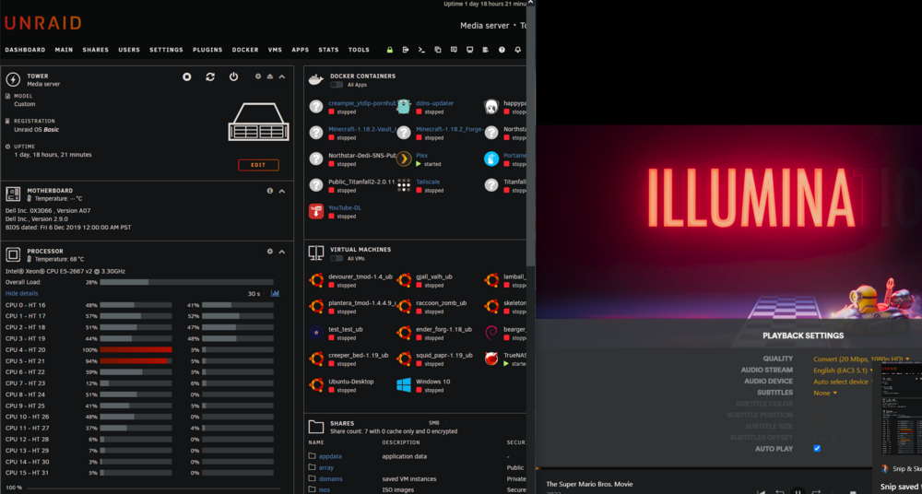Click the bearger Debian VM icon

click(491, 333)
